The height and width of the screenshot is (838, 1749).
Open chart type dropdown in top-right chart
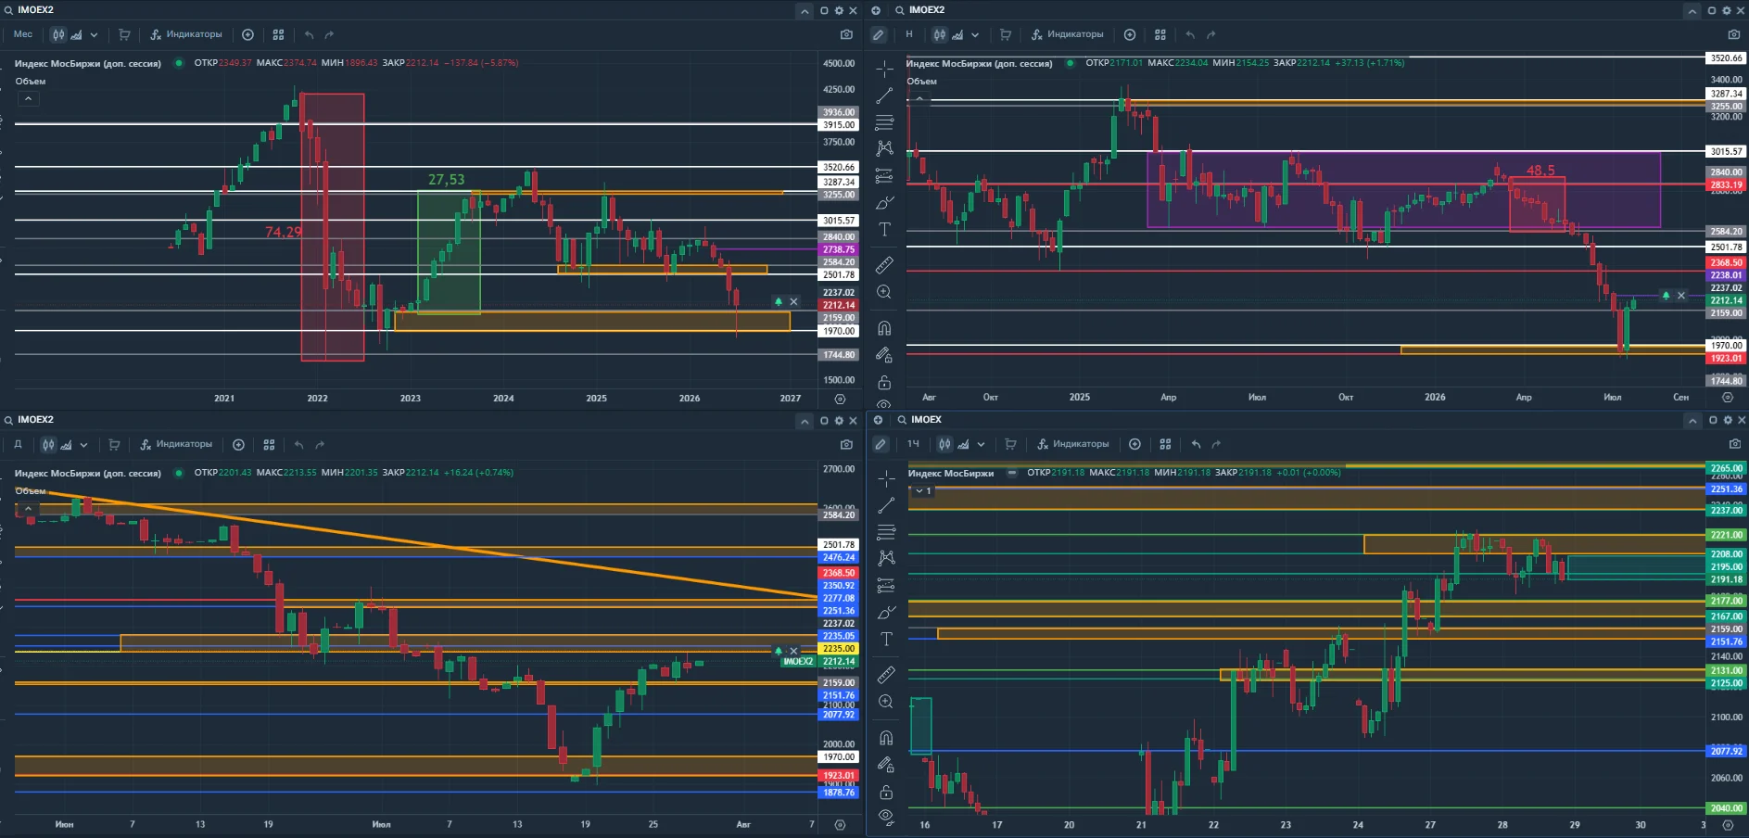(975, 35)
